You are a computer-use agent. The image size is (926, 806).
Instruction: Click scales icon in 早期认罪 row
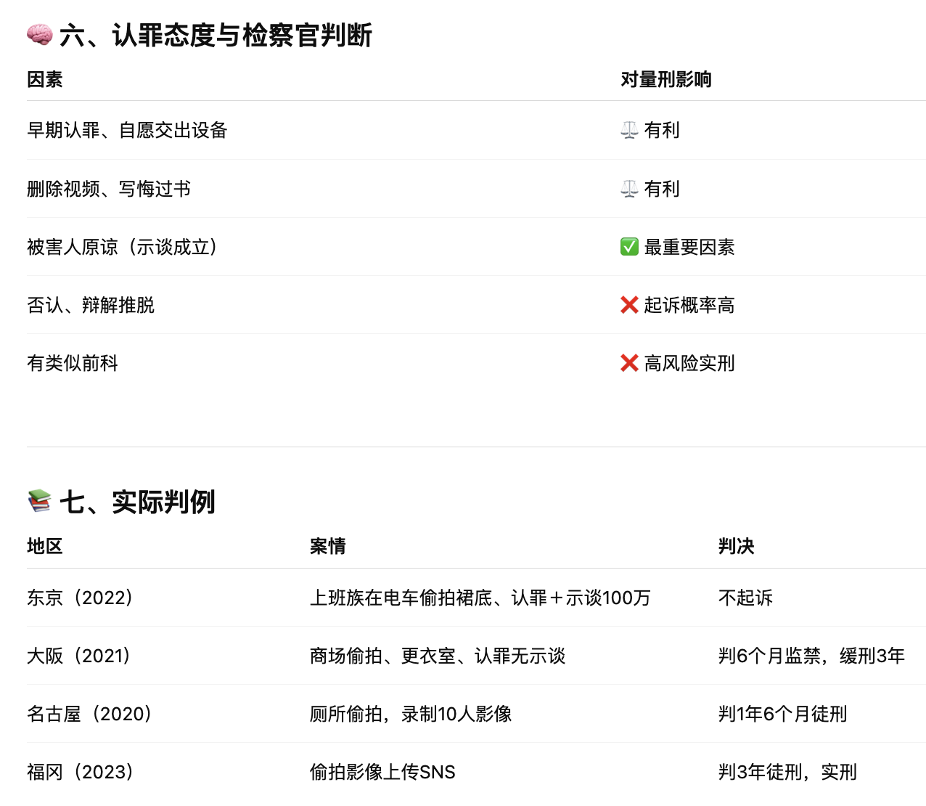point(629,131)
